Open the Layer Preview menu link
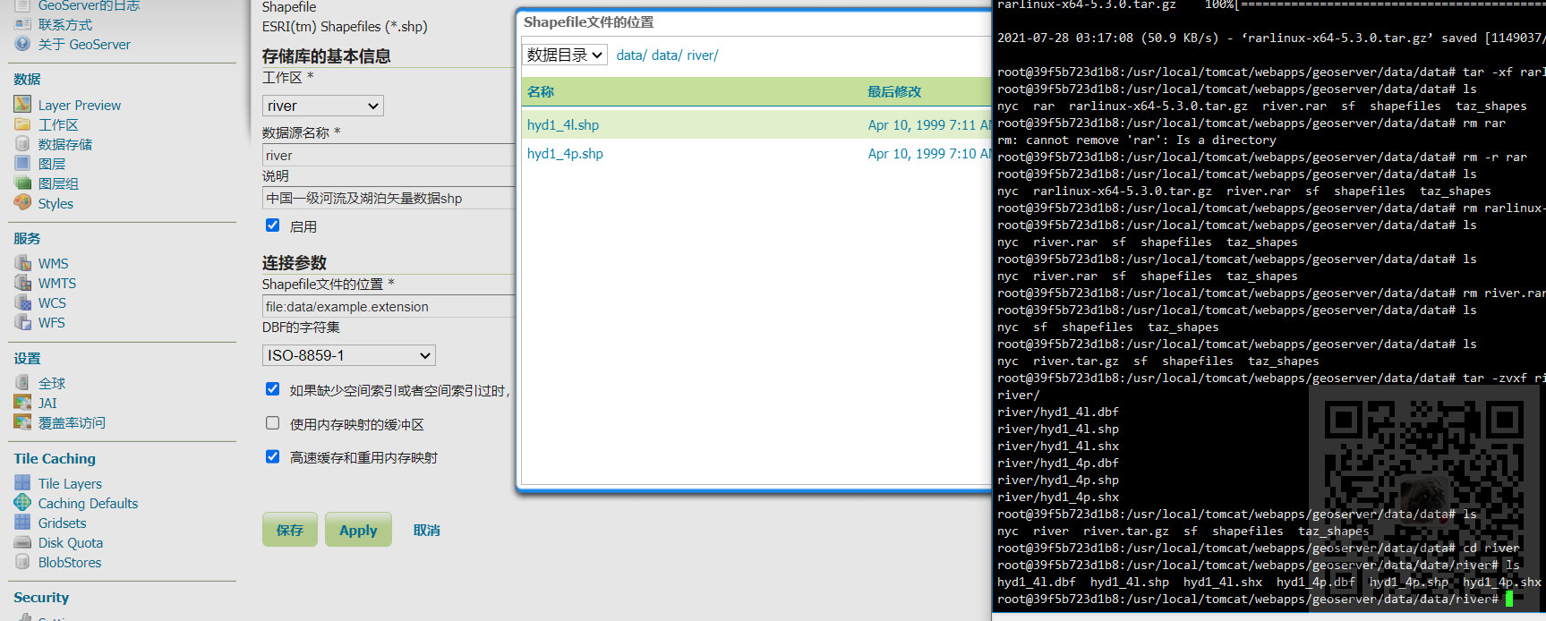1546x621 pixels. 79,105
